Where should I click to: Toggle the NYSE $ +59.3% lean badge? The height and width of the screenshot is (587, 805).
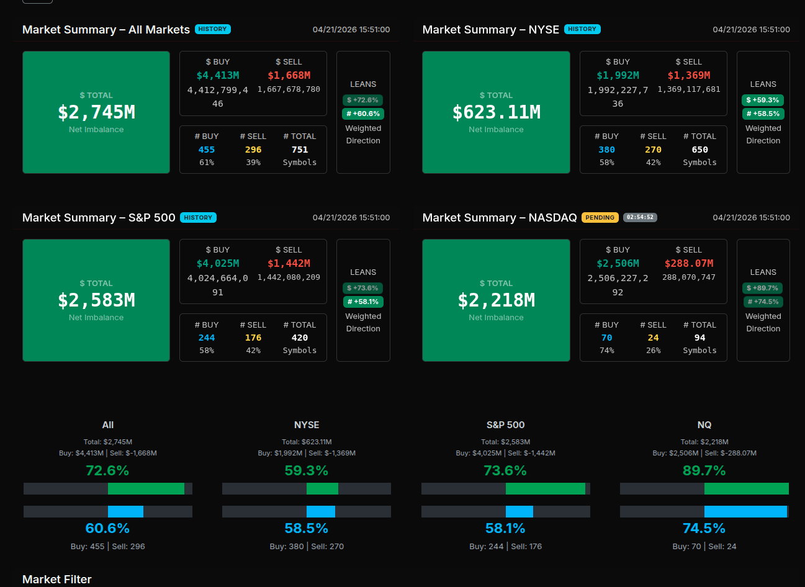763,100
